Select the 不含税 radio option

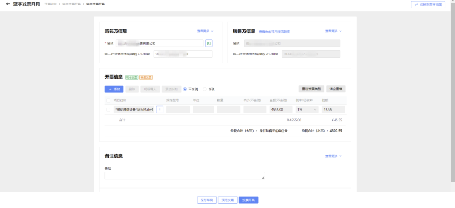tap(185, 89)
